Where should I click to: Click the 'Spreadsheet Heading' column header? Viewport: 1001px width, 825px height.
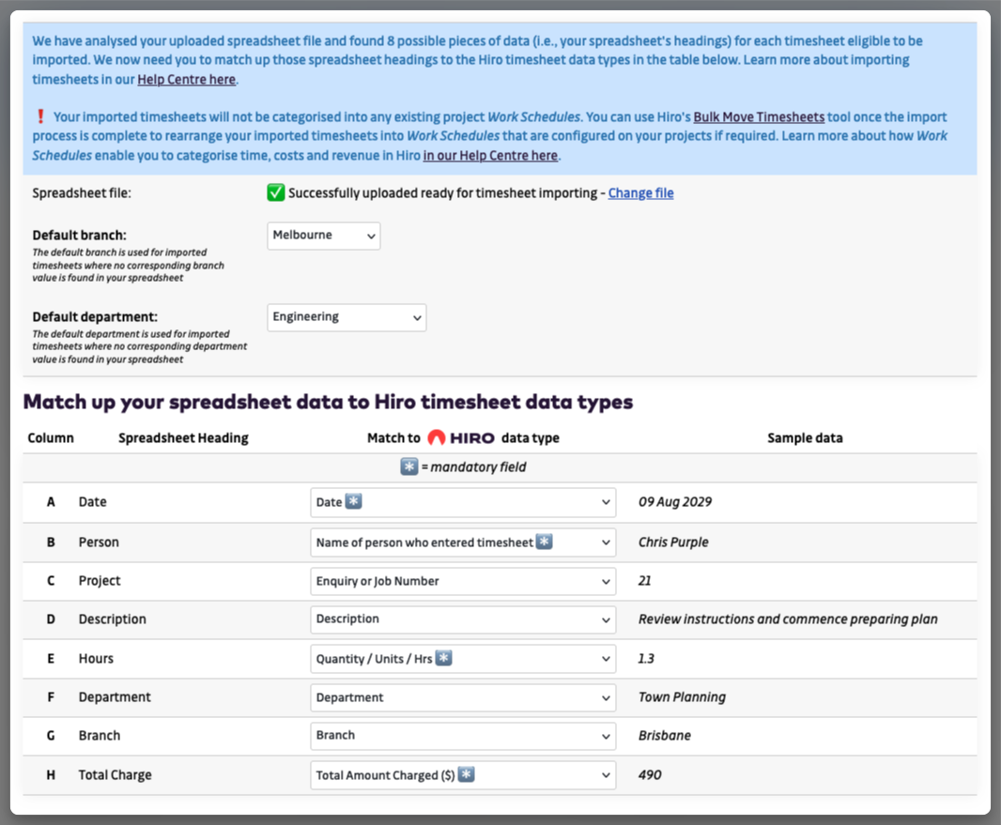[183, 438]
